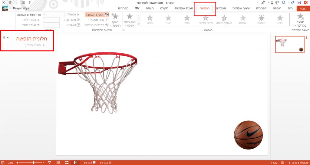Open the File (קובץ) tab

pyautogui.click(x=303, y=8)
